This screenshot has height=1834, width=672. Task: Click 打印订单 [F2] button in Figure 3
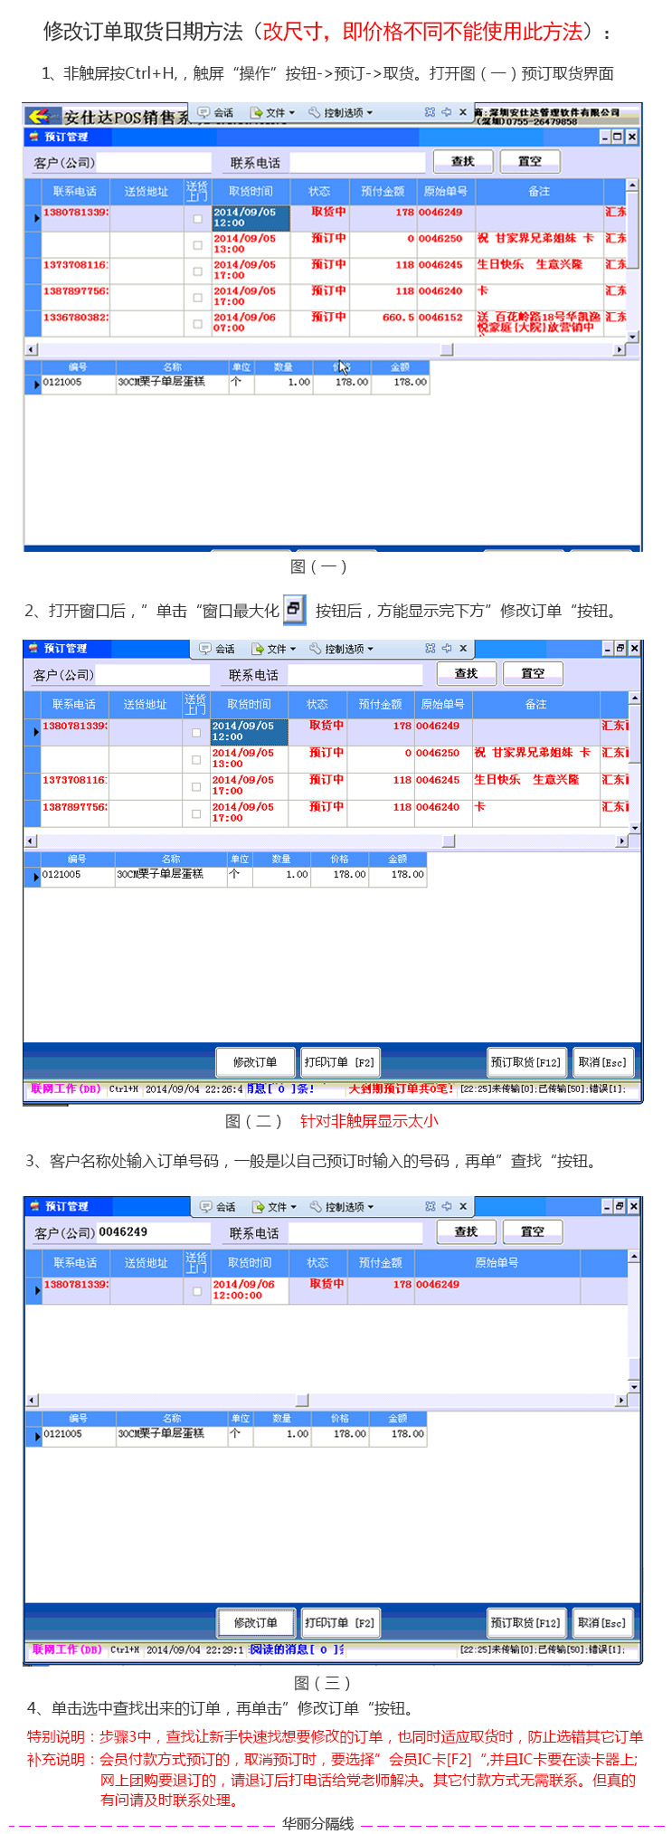coord(339,1622)
